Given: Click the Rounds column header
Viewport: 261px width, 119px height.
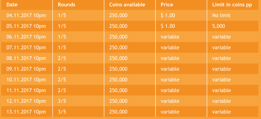Looking at the screenshot, I should (67, 5).
